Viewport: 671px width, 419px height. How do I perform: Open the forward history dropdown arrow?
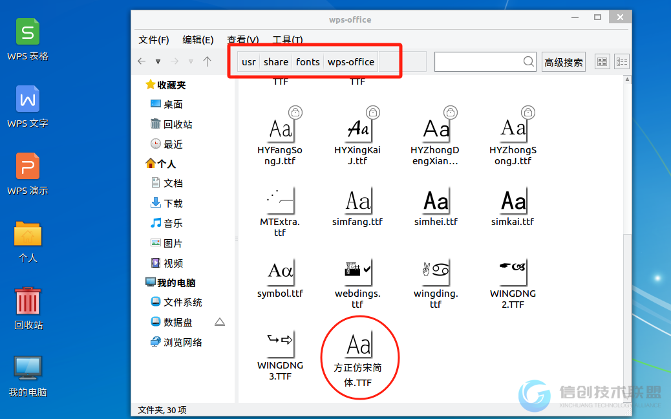click(191, 61)
